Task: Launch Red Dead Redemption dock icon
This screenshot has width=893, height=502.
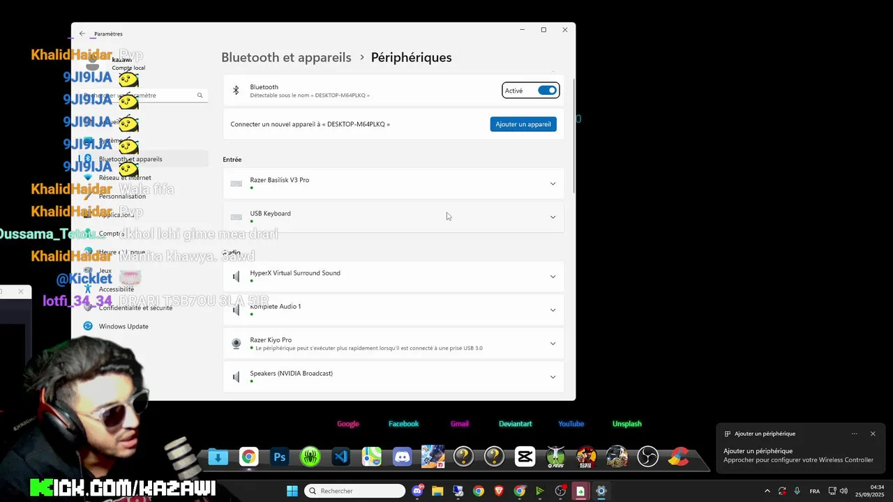Action: [x=587, y=457]
